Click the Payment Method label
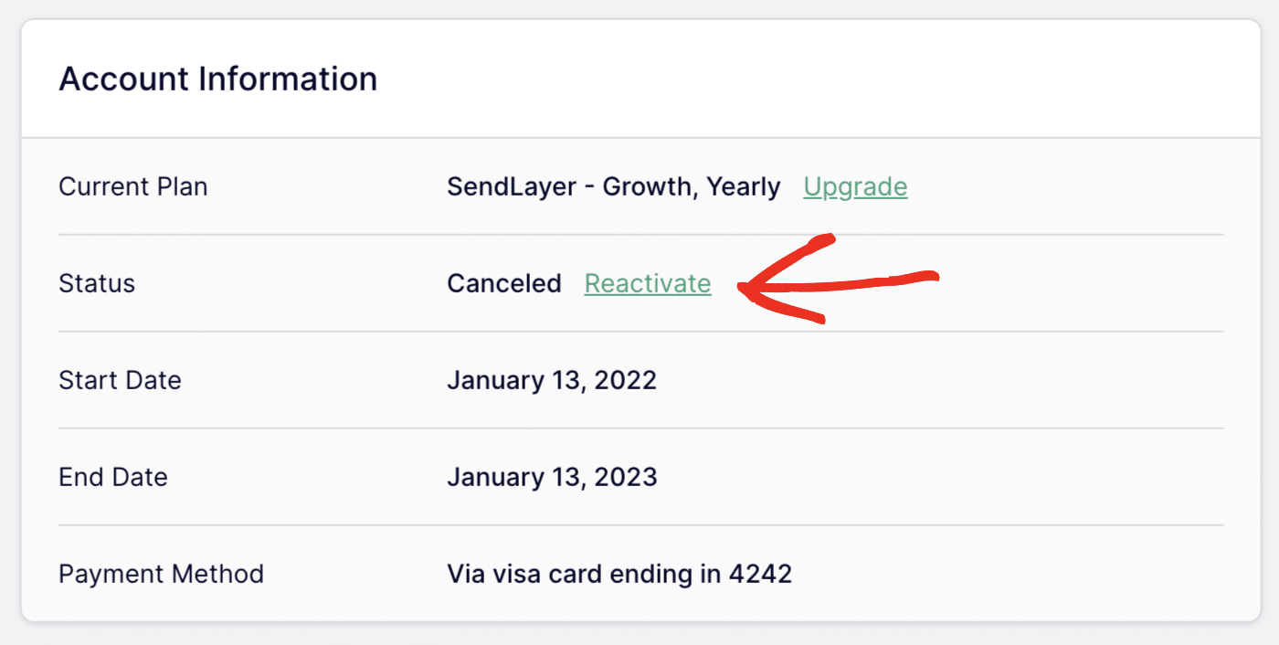Viewport: 1279px width, 645px height. point(161,575)
